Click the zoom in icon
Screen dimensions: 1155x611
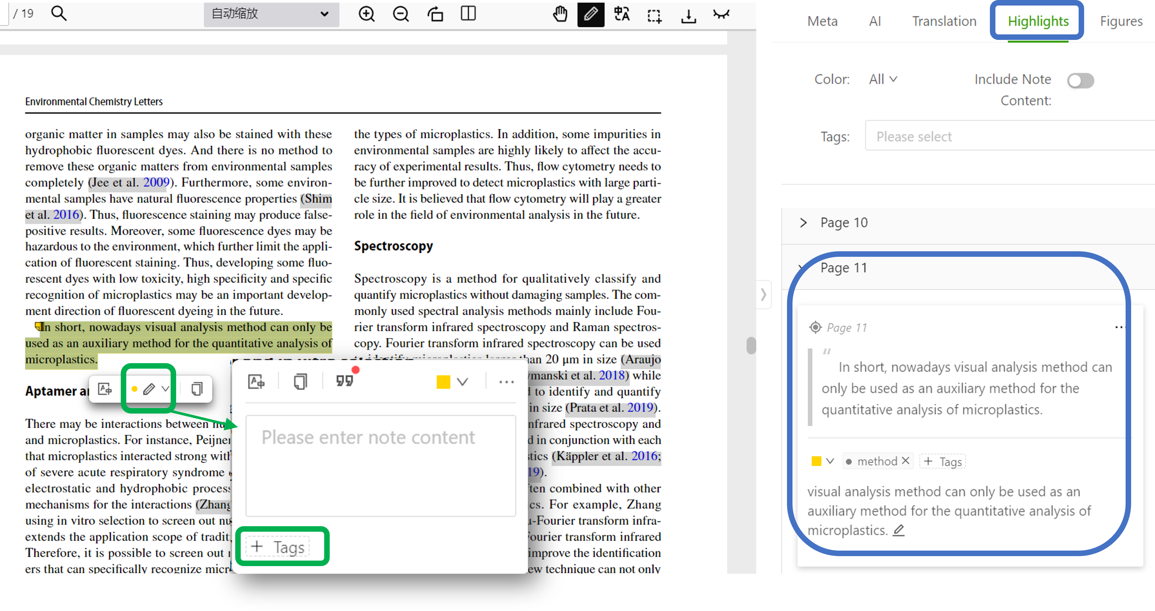point(366,14)
